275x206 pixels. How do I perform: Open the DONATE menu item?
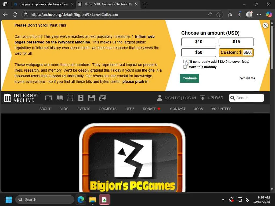(151, 109)
